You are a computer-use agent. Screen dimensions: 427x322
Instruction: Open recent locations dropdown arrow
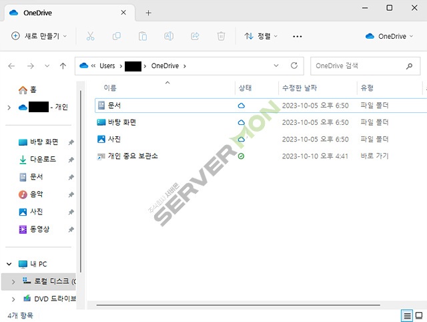(x=47, y=65)
